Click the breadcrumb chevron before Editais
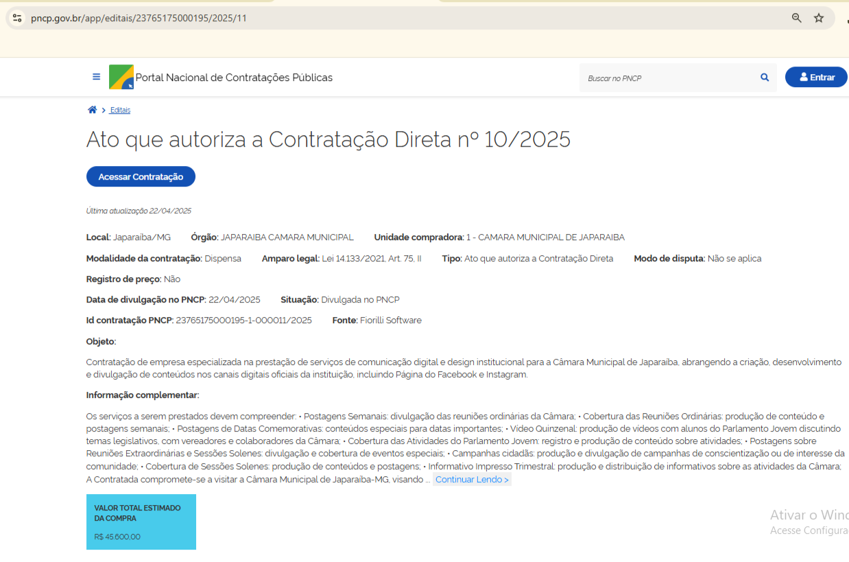849x562 pixels. tap(104, 110)
